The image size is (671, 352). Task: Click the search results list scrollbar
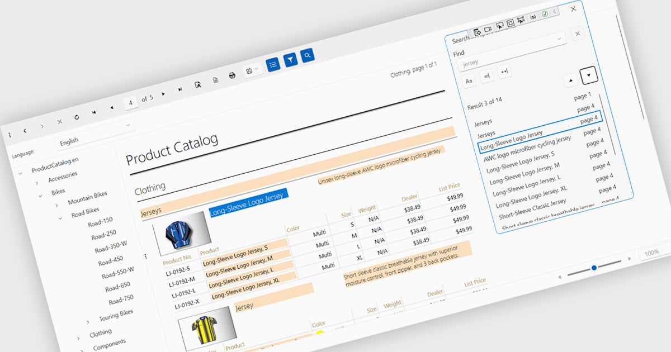click(607, 124)
